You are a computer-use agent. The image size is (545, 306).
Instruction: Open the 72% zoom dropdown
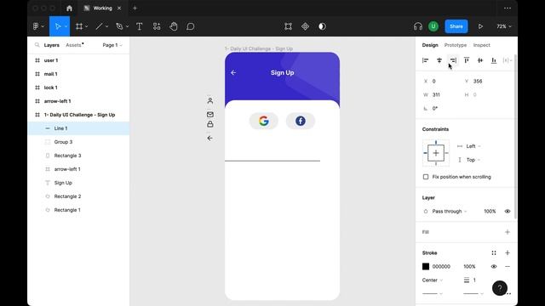(x=504, y=26)
